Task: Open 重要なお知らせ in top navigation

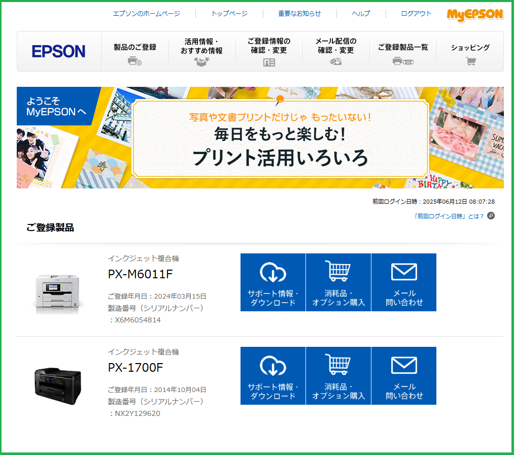Action: [x=299, y=14]
